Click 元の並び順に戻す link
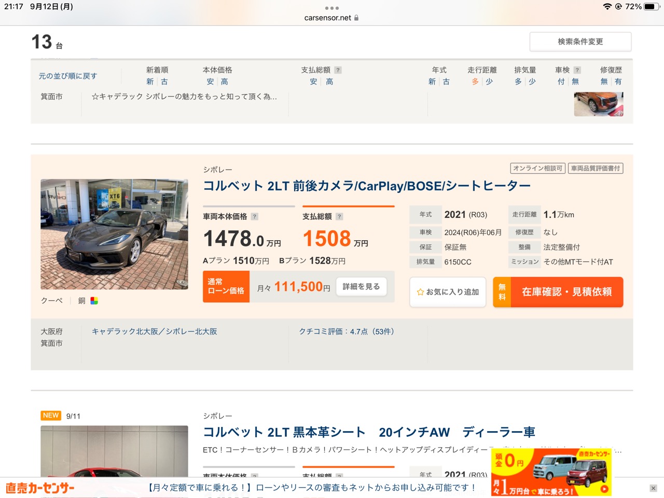Viewport: 664px width, 498px height. coord(67,76)
